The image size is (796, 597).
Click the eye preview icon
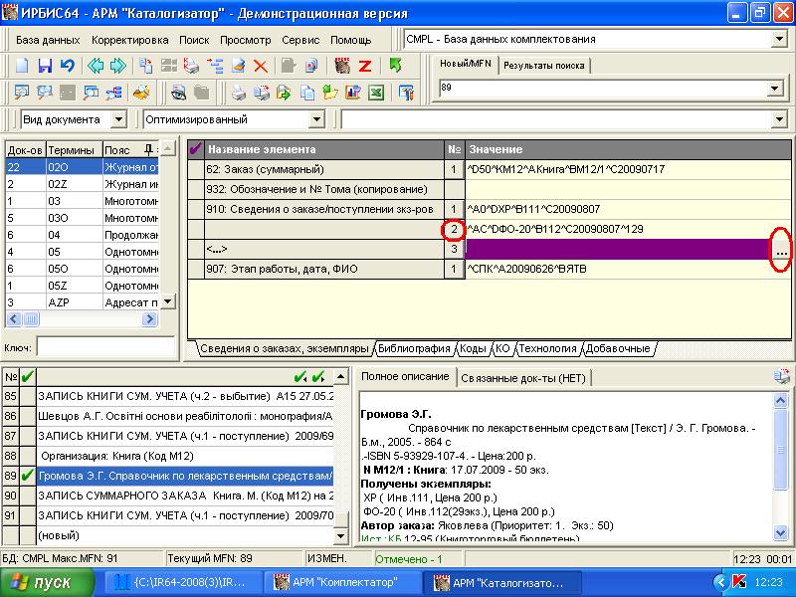pos(177,94)
